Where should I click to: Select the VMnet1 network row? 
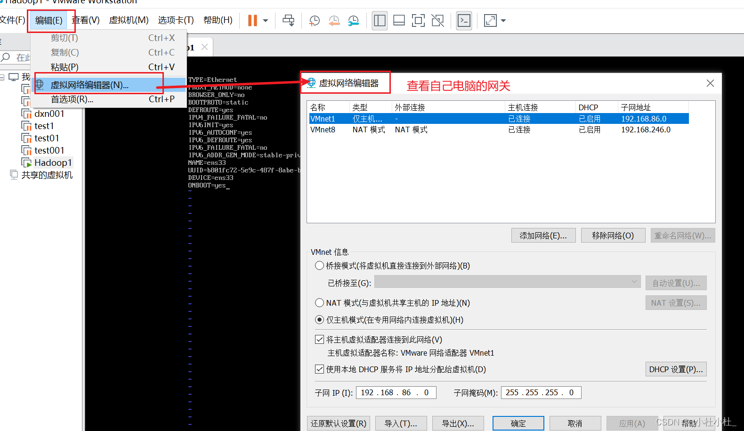[x=499, y=119]
